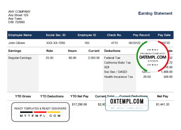Click check number 4713

pyautogui.click(x=114, y=43)
